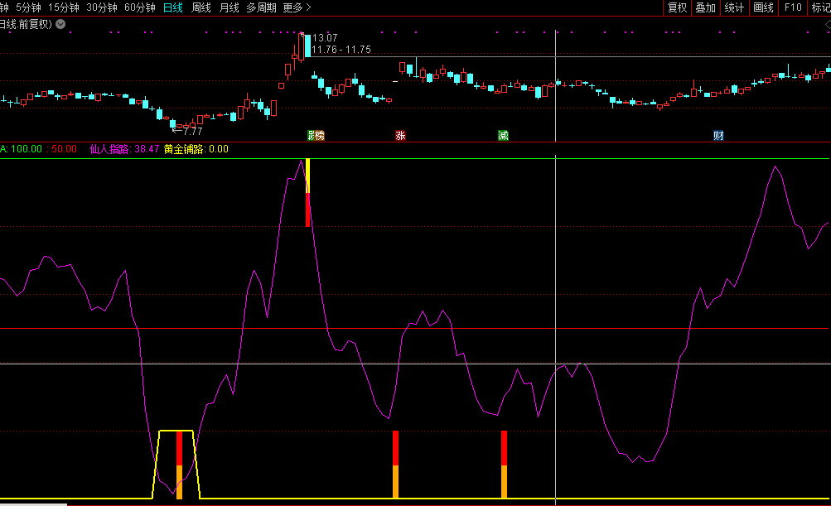Open the 画线 drawing tools
Image resolution: width=831 pixels, height=506 pixels.
click(763, 7)
